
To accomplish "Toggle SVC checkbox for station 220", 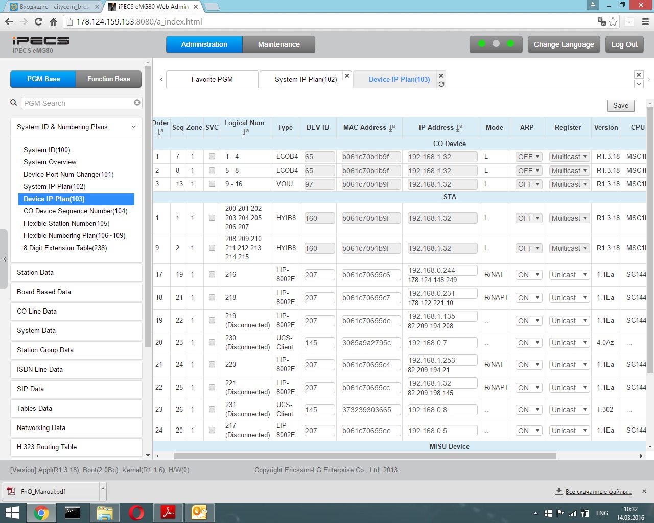I will tap(212, 365).
